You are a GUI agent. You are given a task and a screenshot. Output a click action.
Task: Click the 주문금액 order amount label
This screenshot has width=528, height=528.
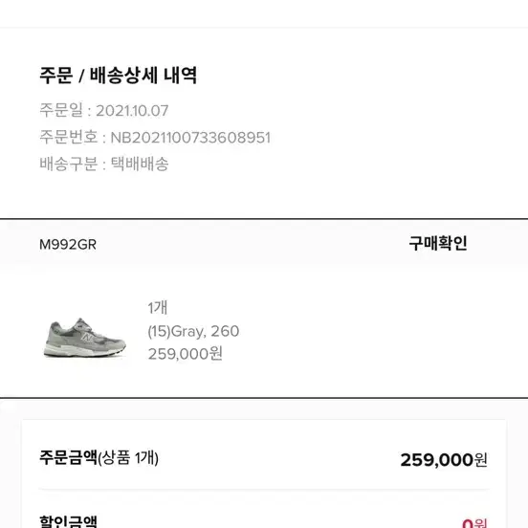(68, 457)
